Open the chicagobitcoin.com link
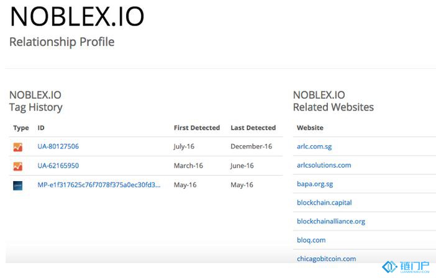 (x=327, y=259)
